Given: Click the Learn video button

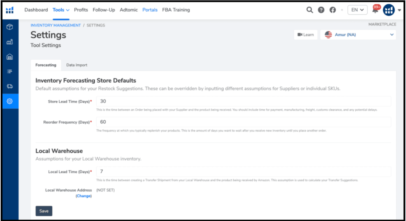Looking at the screenshot, I should (x=306, y=35).
